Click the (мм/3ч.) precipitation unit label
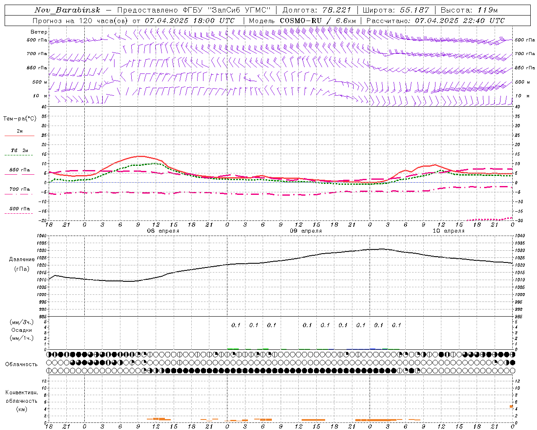This screenshot has height=430, width=537. click(x=21, y=322)
